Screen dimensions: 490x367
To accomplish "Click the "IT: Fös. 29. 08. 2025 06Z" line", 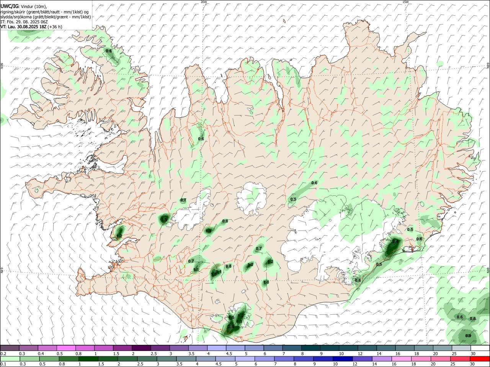I will click(24, 22).
